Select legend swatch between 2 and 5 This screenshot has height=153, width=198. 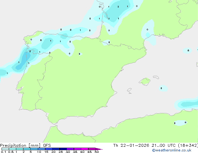click(x=27, y=149)
